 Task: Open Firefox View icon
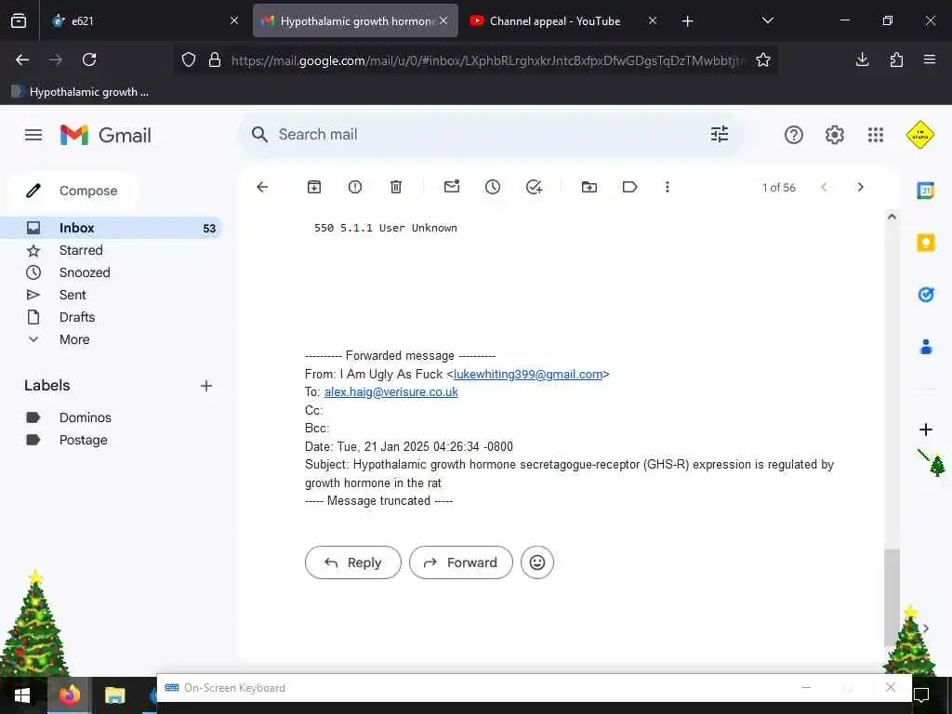pos(19,21)
